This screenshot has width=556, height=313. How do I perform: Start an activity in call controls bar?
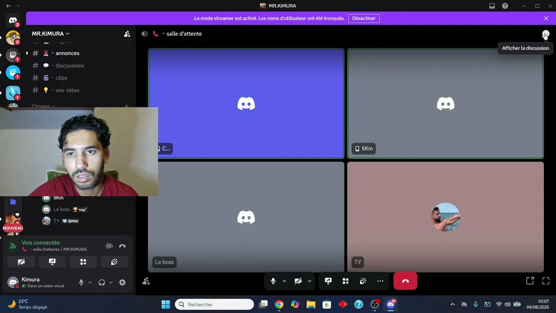point(346,281)
